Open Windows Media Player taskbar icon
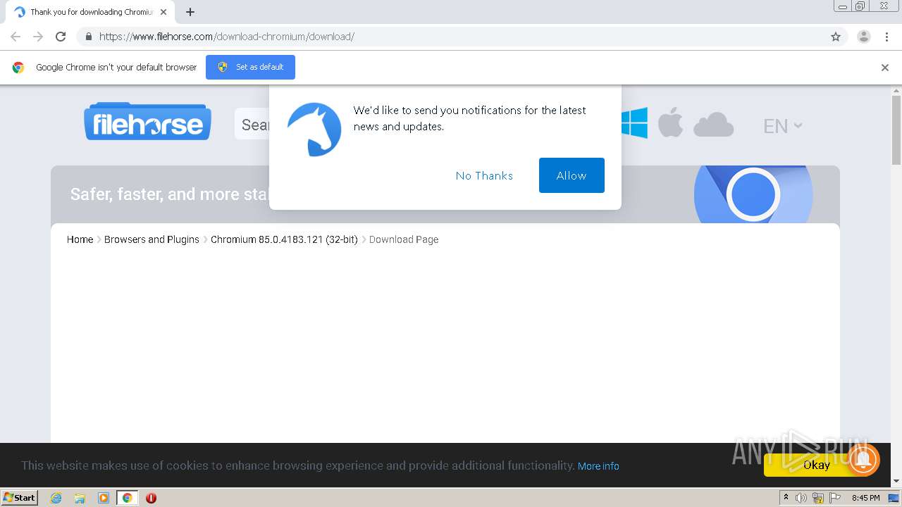The image size is (902, 507). pyautogui.click(x=104, y=498)
